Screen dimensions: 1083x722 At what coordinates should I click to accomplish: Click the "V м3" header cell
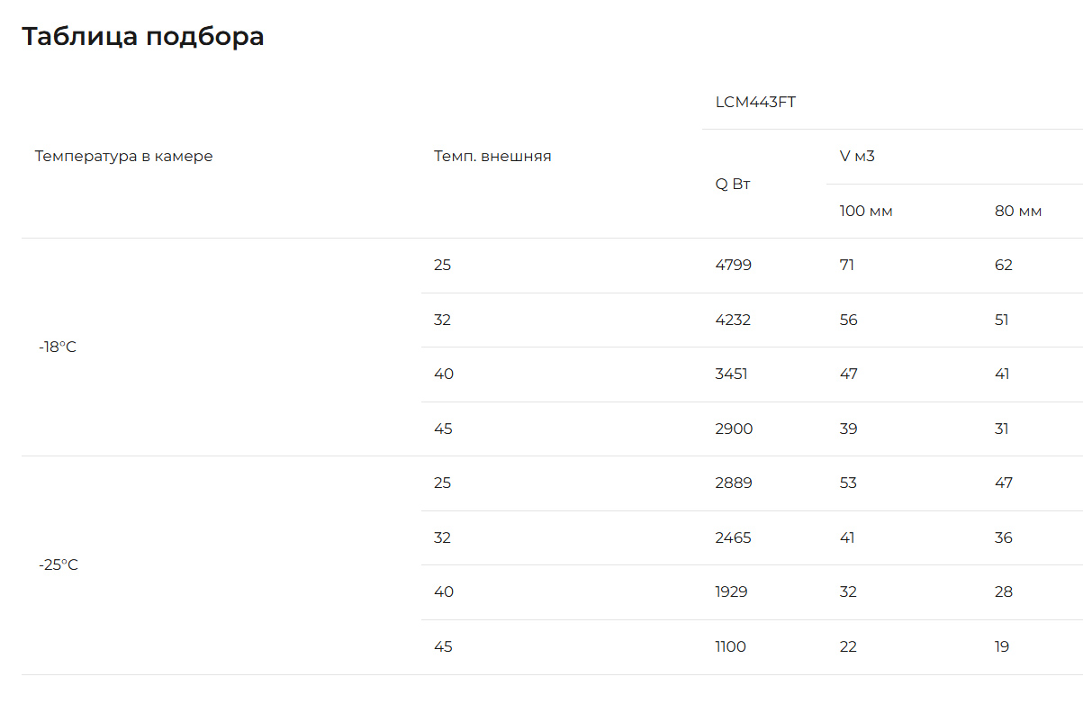click(857, 157)
